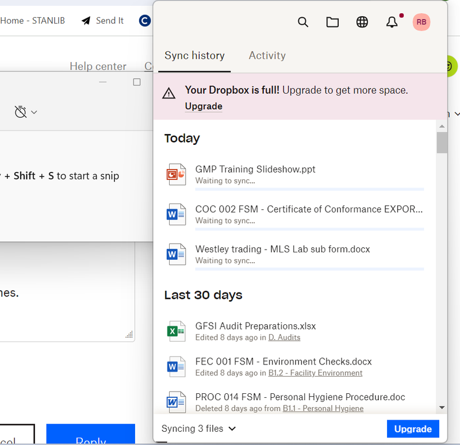Screen dimensions: 460x445
Task: Open the Dropbox folder icon
Action: (x=332, y=22)
